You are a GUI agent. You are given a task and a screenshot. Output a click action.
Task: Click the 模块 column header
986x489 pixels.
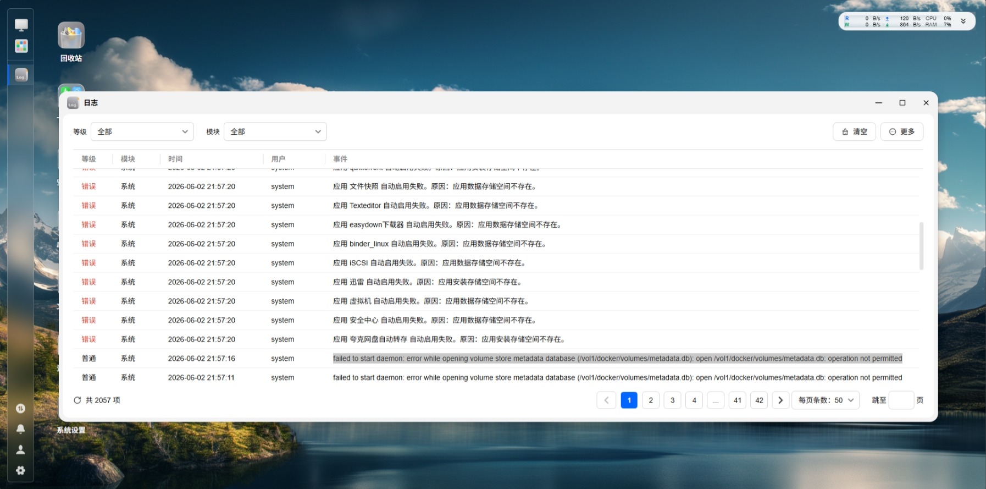(128, 159)
